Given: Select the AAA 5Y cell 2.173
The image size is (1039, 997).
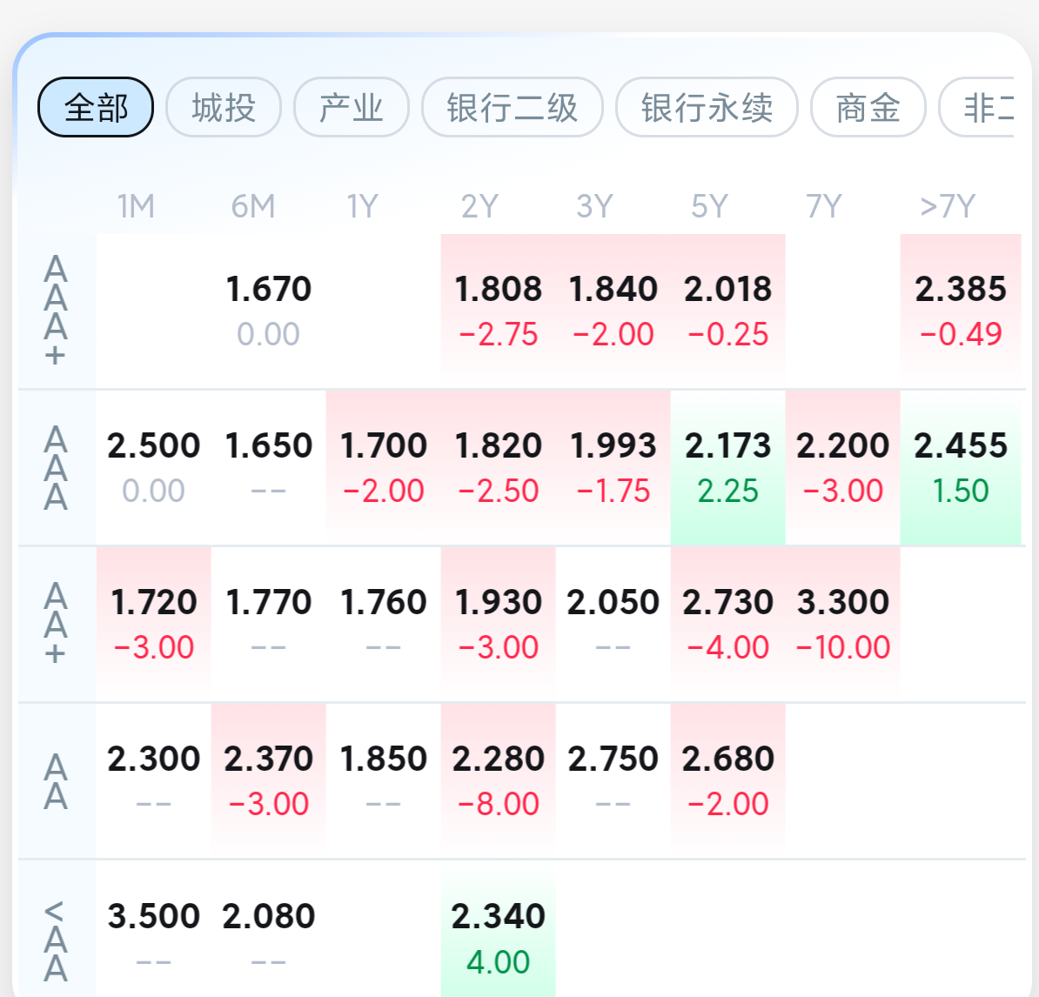Looking at the screenshot, I should click(727, 467).
